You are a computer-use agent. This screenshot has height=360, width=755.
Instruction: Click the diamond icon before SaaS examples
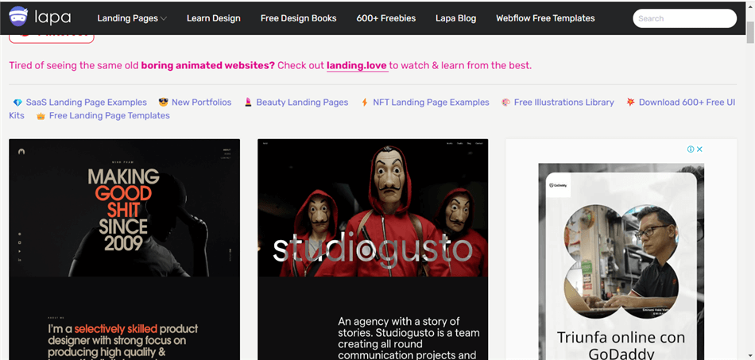pos(17,103)
